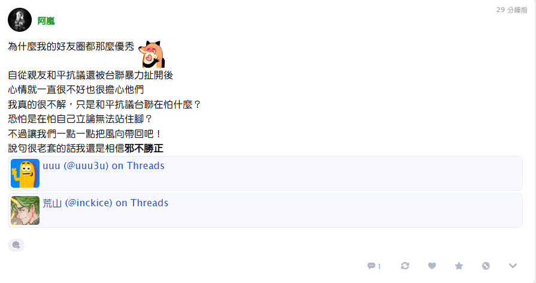Viewport: 536px width, 283px height.
Task: Click the speech bubble reply icon
Action: (371, 266)
